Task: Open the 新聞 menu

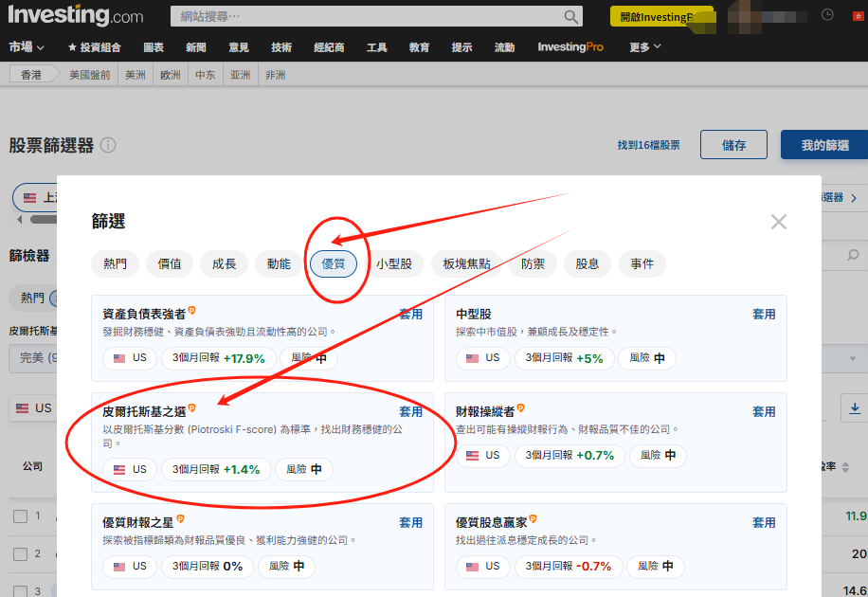Action: tap(196, 47)
